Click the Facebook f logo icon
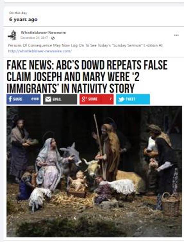The width and height of the screenshot is (184, 242). click(x=10, y=99)
